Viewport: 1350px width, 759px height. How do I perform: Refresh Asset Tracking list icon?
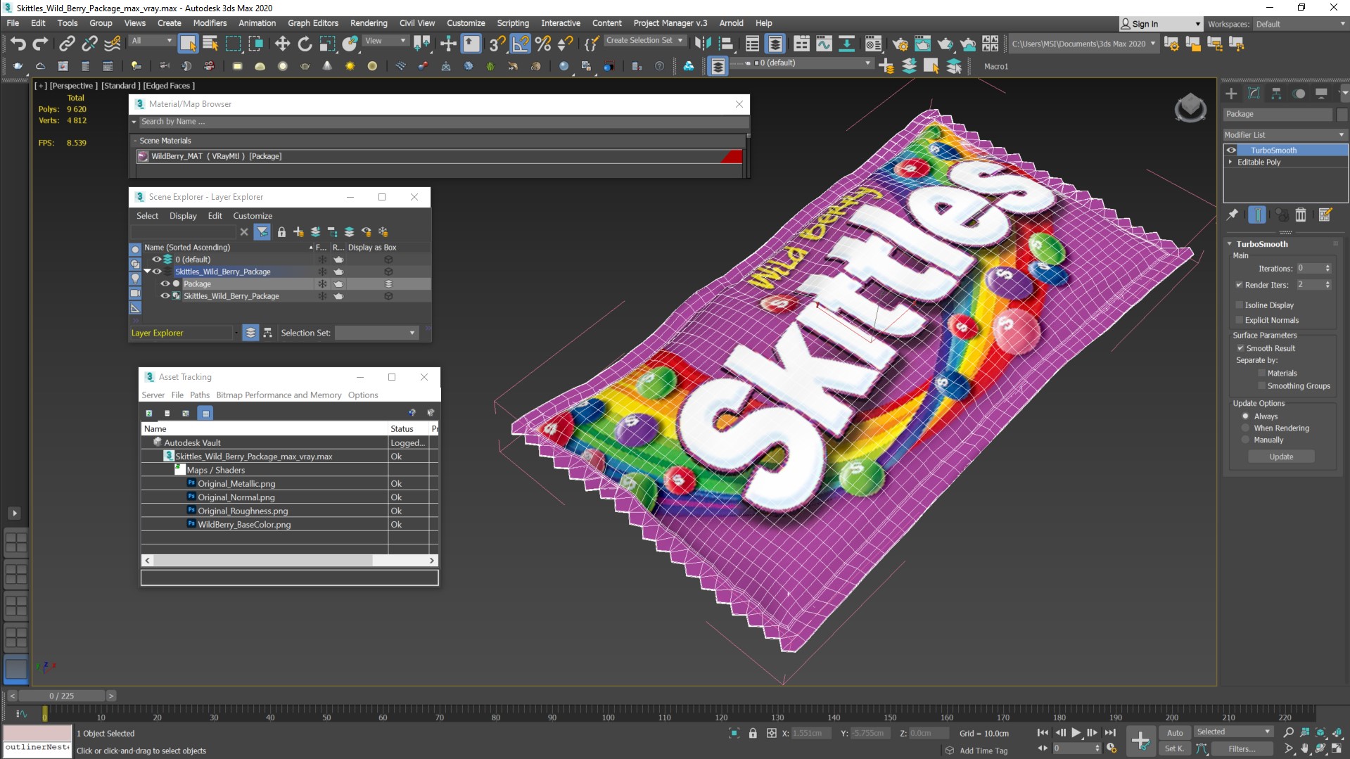(x=149, y=413)
